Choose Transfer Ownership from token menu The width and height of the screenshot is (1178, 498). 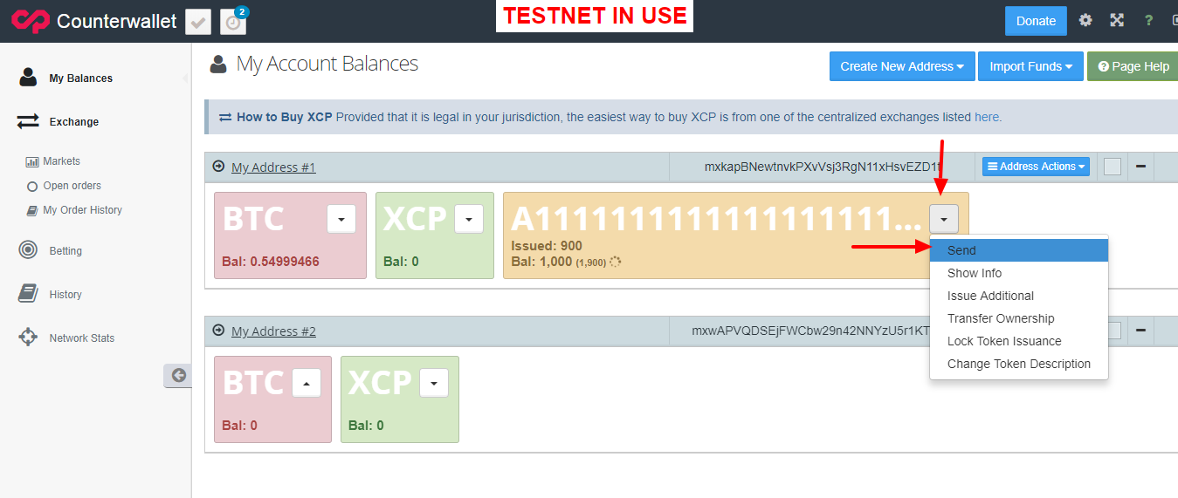coord(1019,318)
